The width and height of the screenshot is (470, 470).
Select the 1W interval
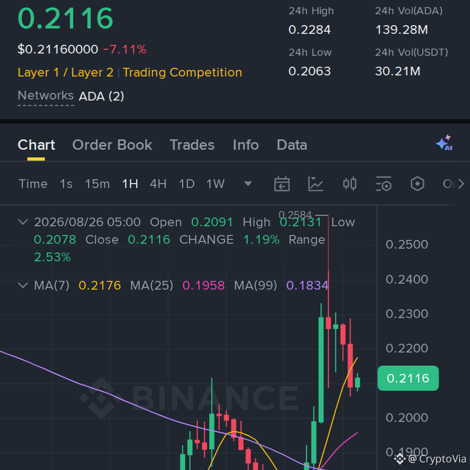(x=215, y=184)
